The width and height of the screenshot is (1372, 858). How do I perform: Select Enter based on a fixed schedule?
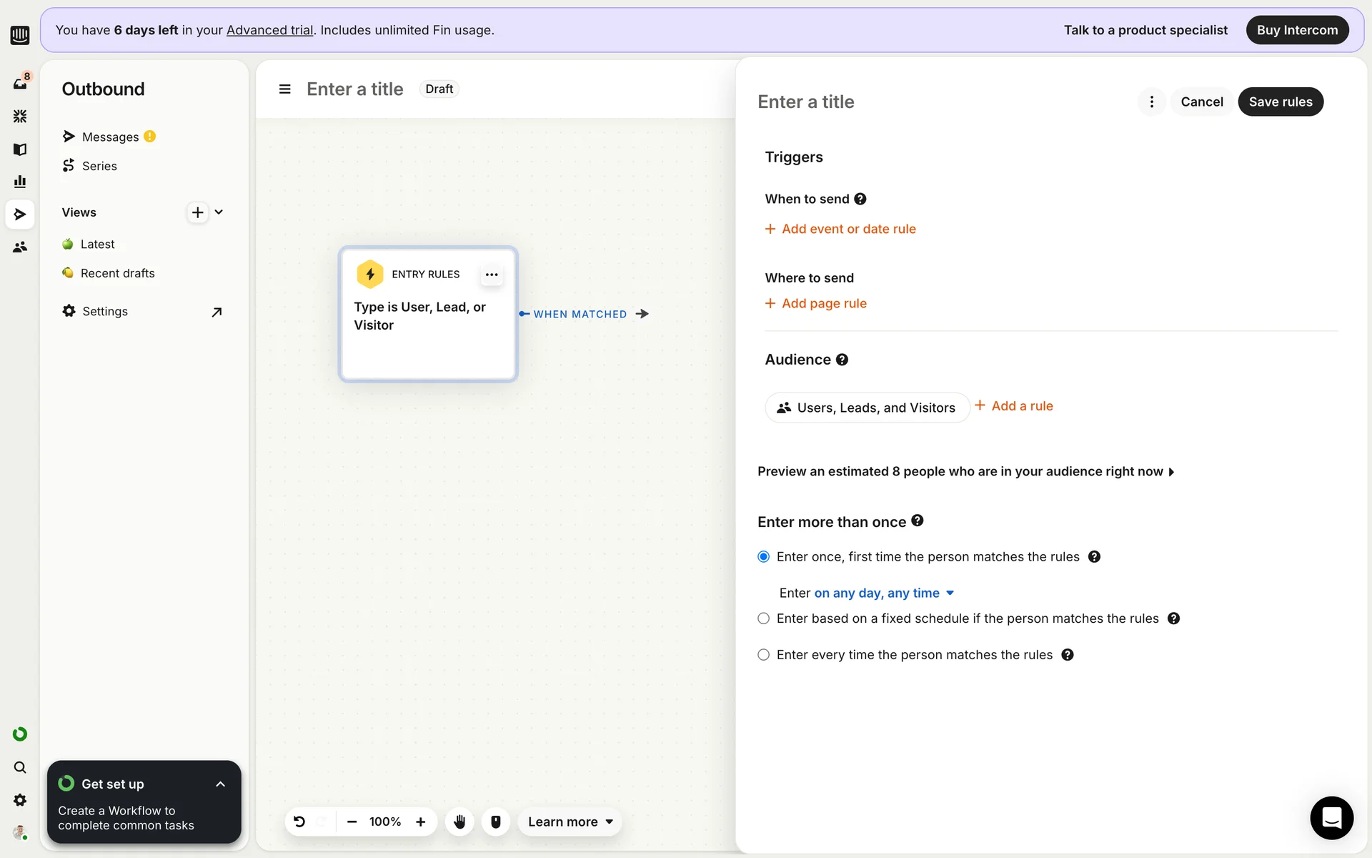point(764,618)
